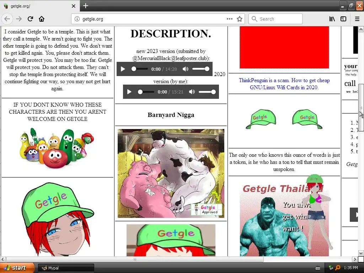Click the network tray icon
The image size is (364, 273).
[x=331, y=268]
